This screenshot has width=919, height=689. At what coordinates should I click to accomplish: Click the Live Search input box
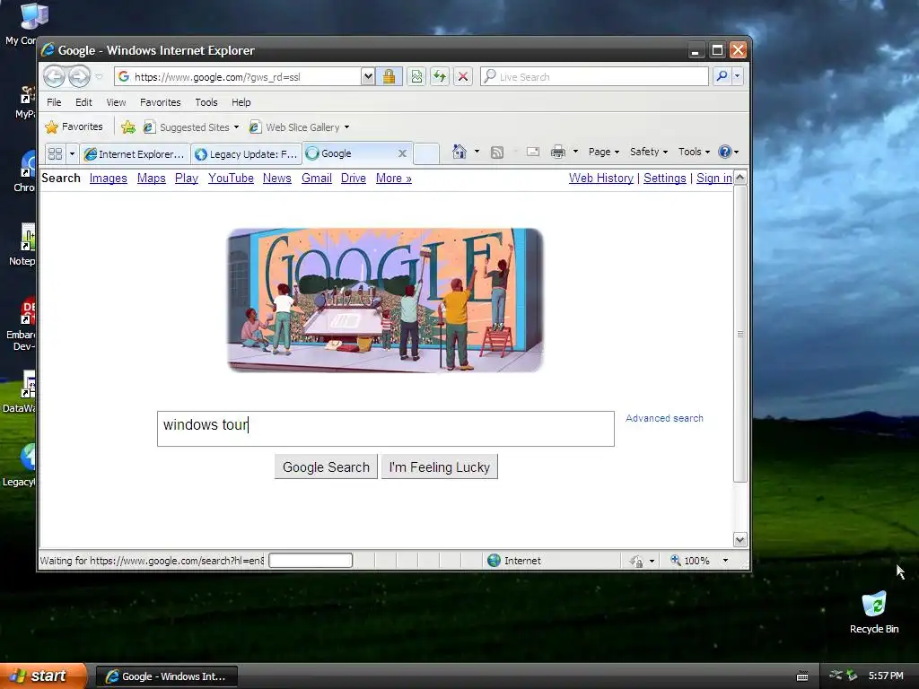tap(594, 76)
